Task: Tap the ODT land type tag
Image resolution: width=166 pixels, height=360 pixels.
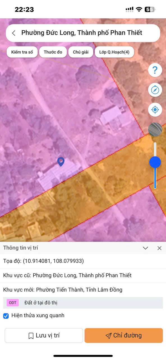Action: [13, 303]
